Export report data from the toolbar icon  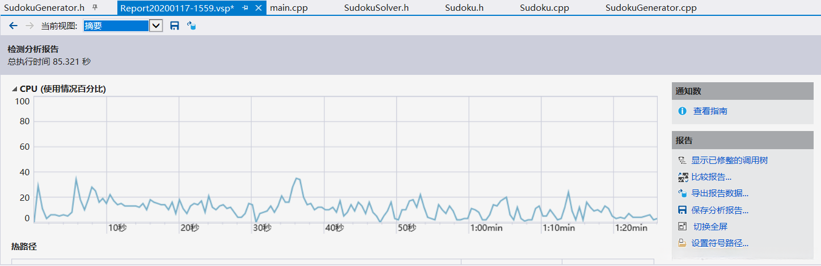[192, 26]
